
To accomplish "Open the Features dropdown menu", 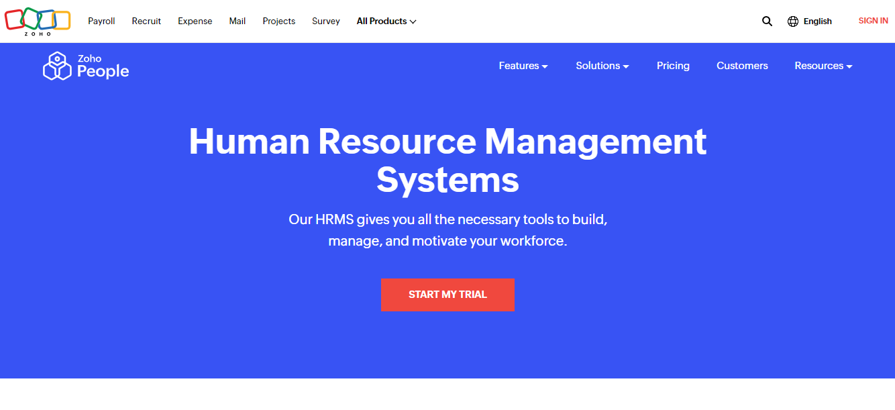I will pyautogui.click(x=523, y=66).
